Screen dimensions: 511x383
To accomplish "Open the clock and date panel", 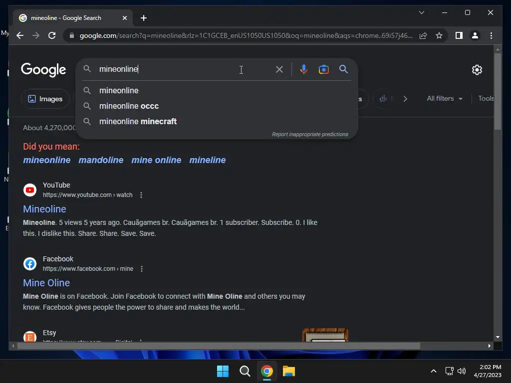I will coord(488,371).
